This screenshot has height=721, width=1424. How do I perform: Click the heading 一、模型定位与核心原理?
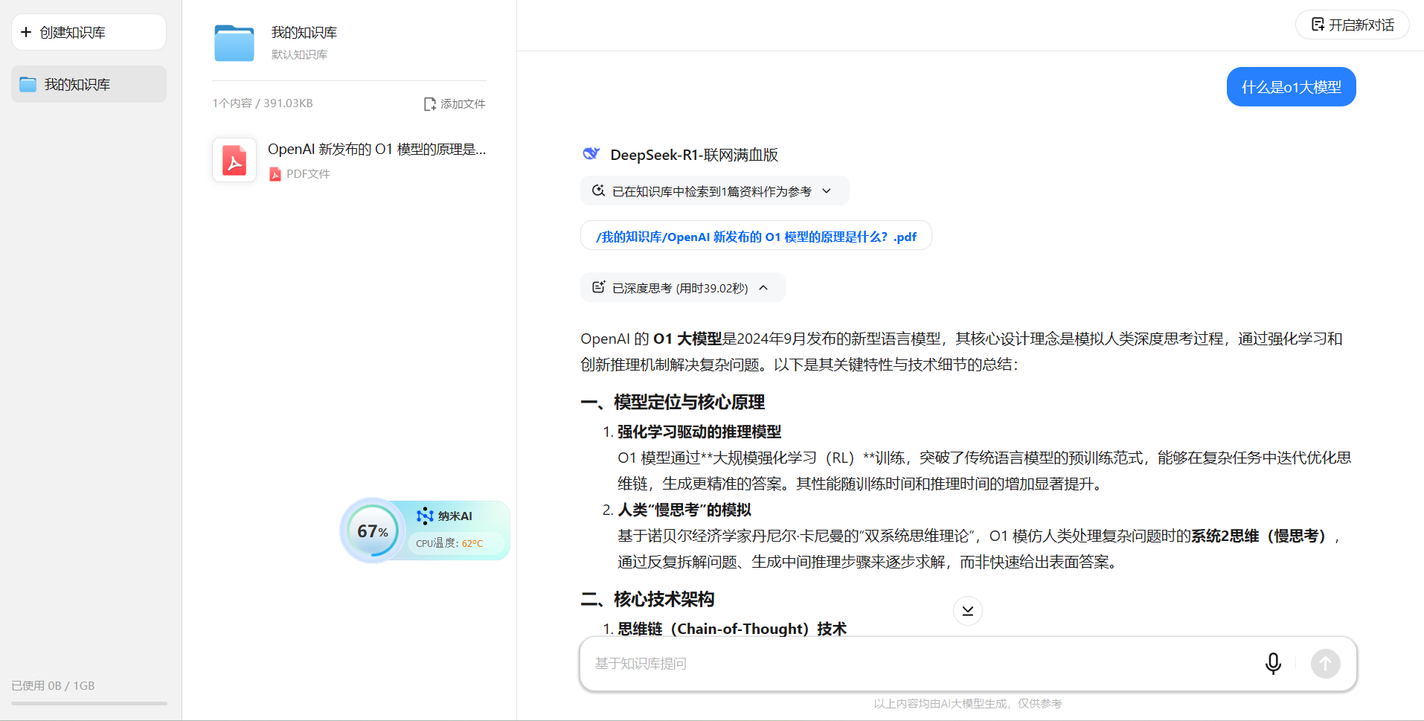[673, 403]
